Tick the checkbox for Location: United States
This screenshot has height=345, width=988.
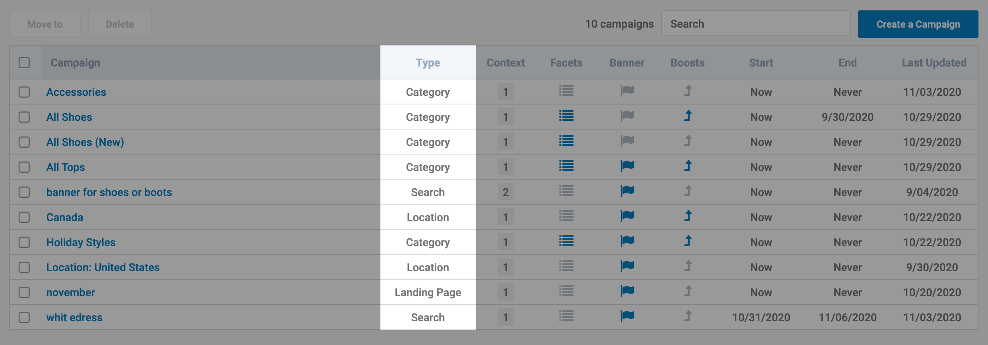pos(24,267)
